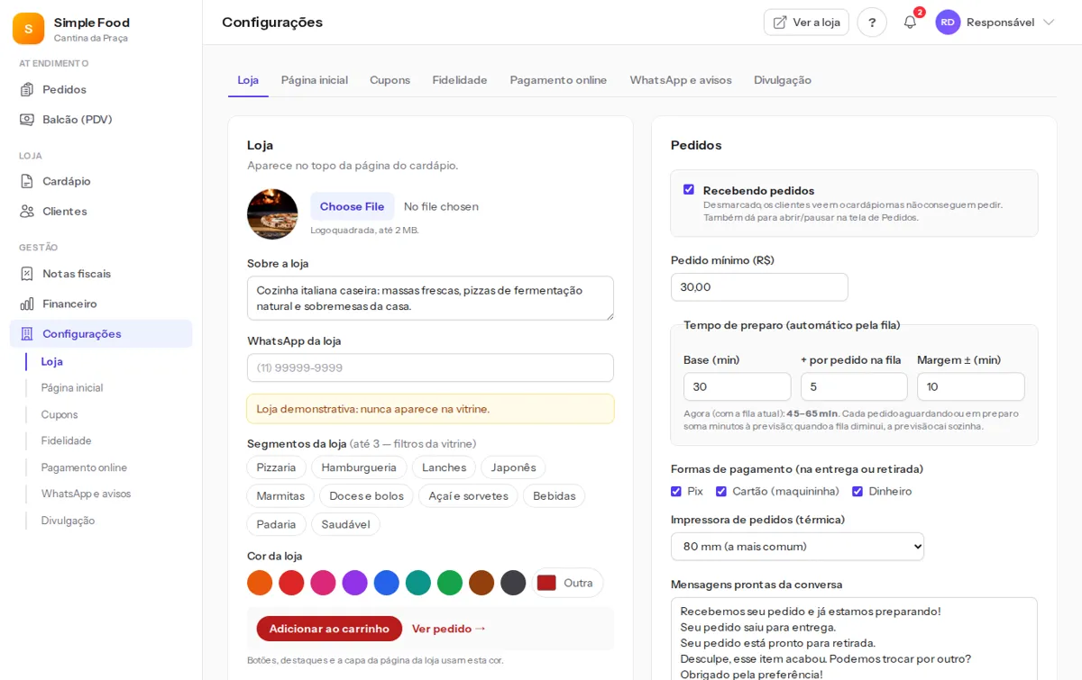The image size is (1082, 680).
Task: Select the Açaí e sorvetes segment chip
Action: (x=468, y=496)
